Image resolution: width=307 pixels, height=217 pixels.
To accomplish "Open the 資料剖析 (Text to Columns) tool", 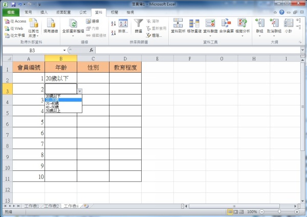I will click(178, 26).
